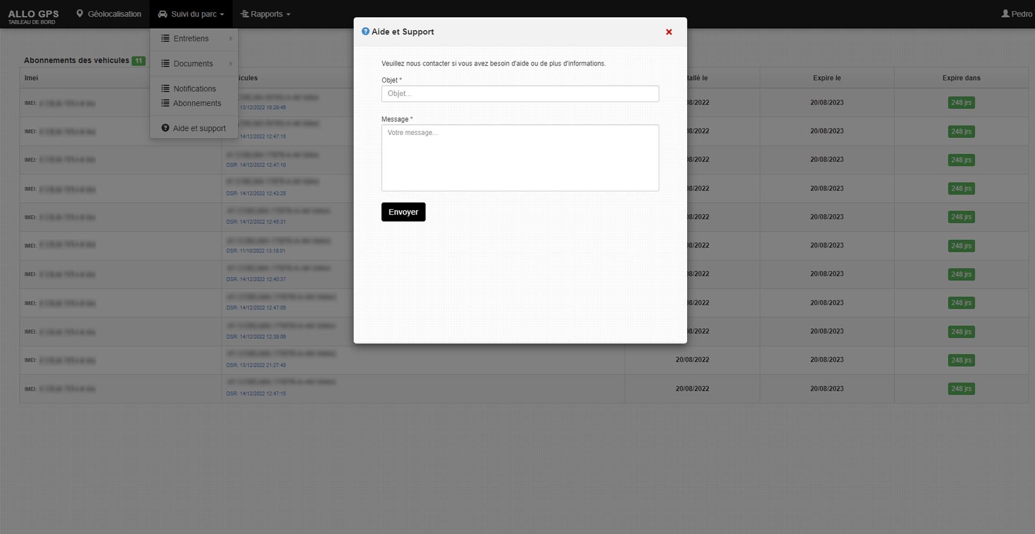Click the list icon beside Notifications
1035x534 pixels.
[x=166, y=88]
